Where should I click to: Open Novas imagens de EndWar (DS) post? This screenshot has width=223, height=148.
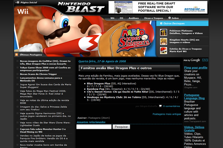click(45, 63)
